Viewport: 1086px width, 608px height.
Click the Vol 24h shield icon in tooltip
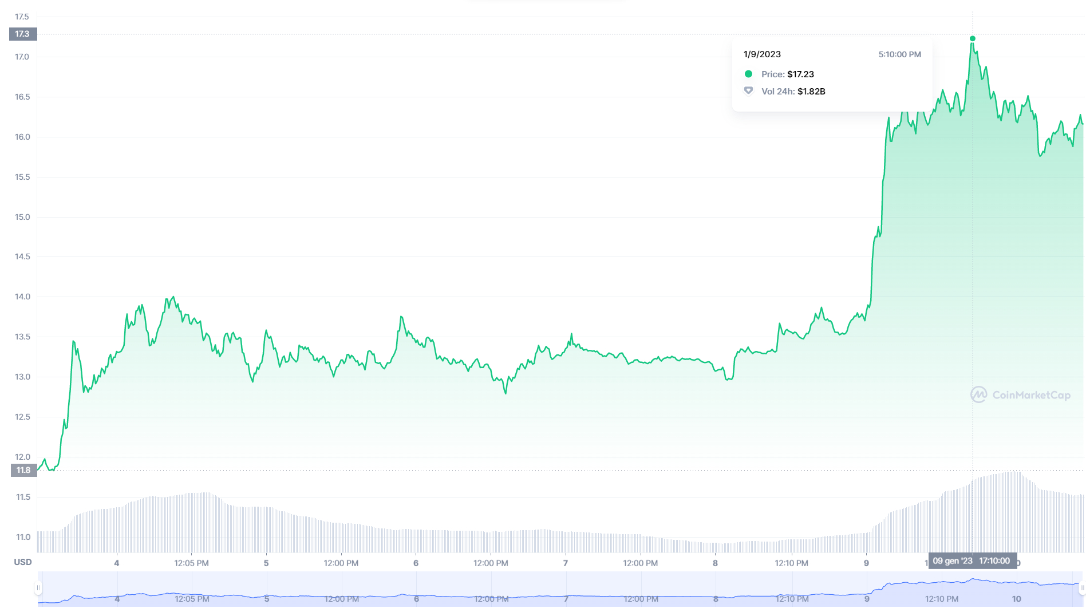click(748, 90)
